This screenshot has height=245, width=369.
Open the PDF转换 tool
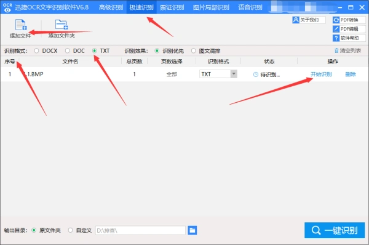point(349,20)
